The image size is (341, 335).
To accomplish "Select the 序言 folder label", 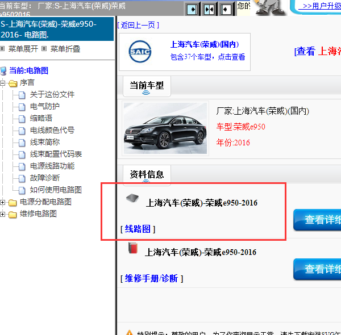I will point(27,83).
